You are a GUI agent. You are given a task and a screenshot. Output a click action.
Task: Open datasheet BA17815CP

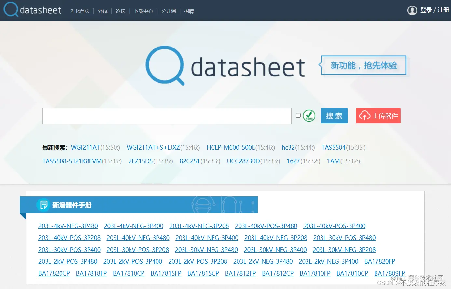(x=203, y=273)
